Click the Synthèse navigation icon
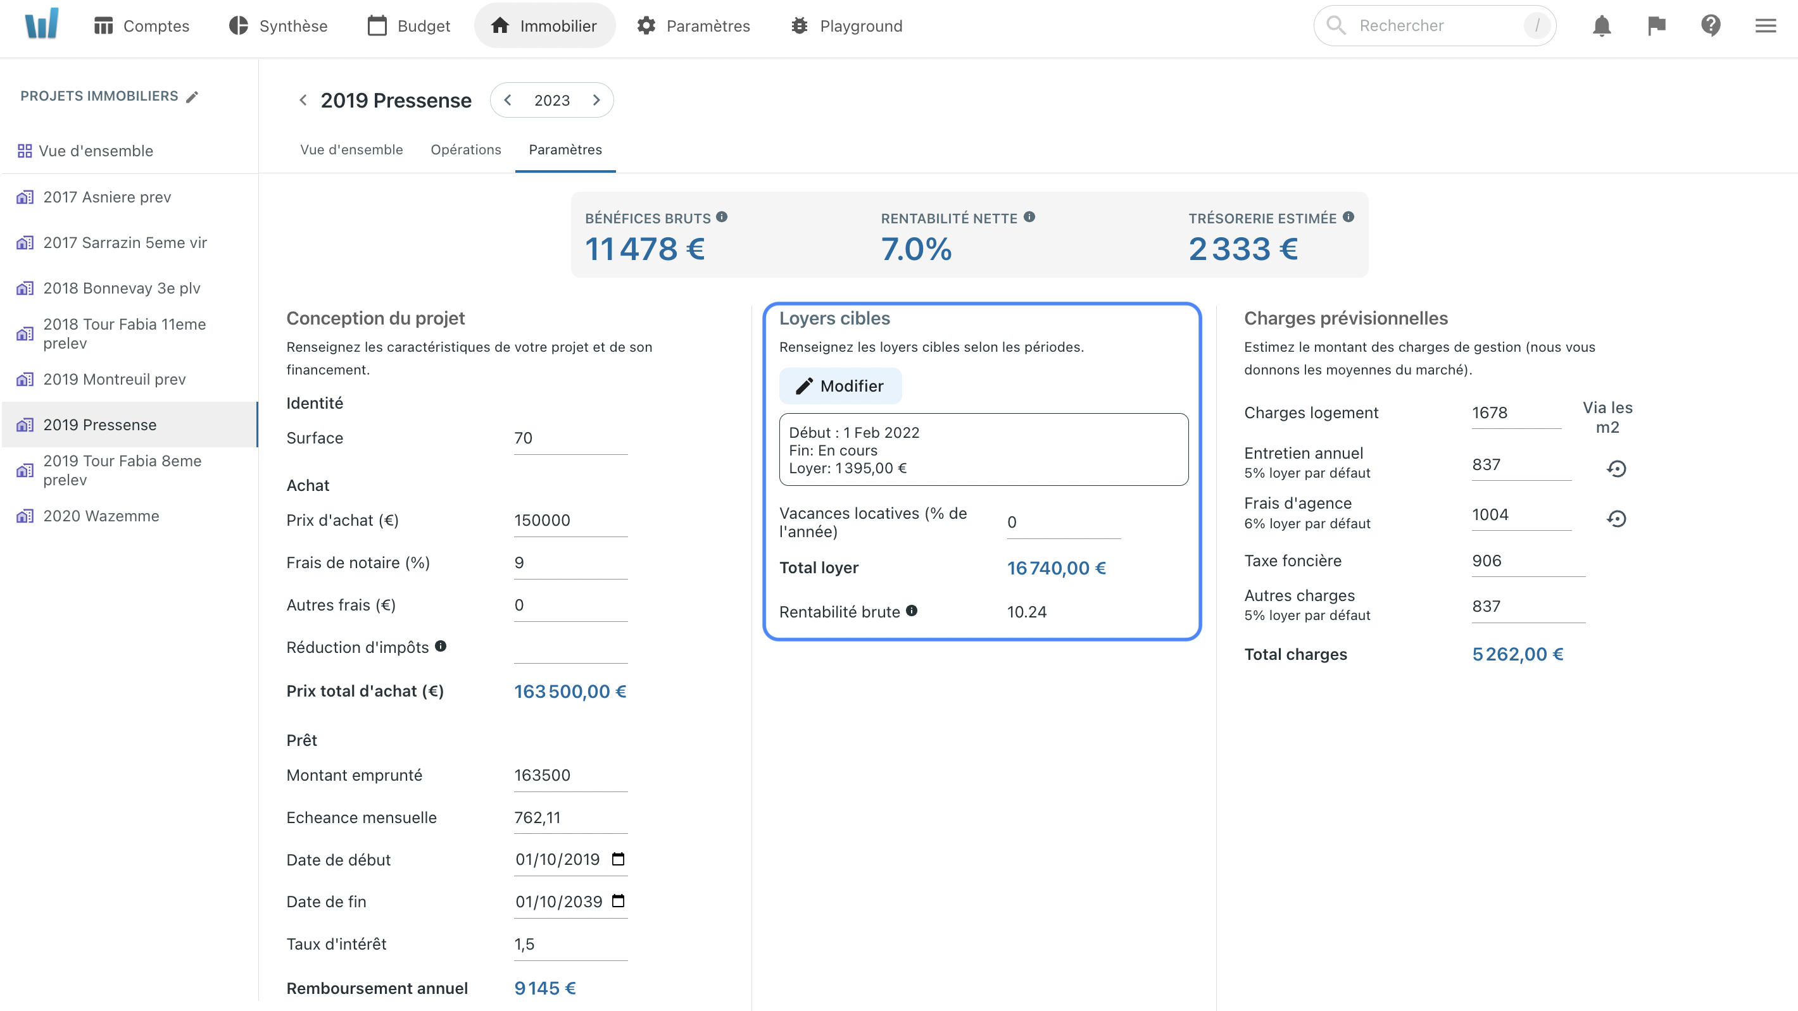 [238, 23]
